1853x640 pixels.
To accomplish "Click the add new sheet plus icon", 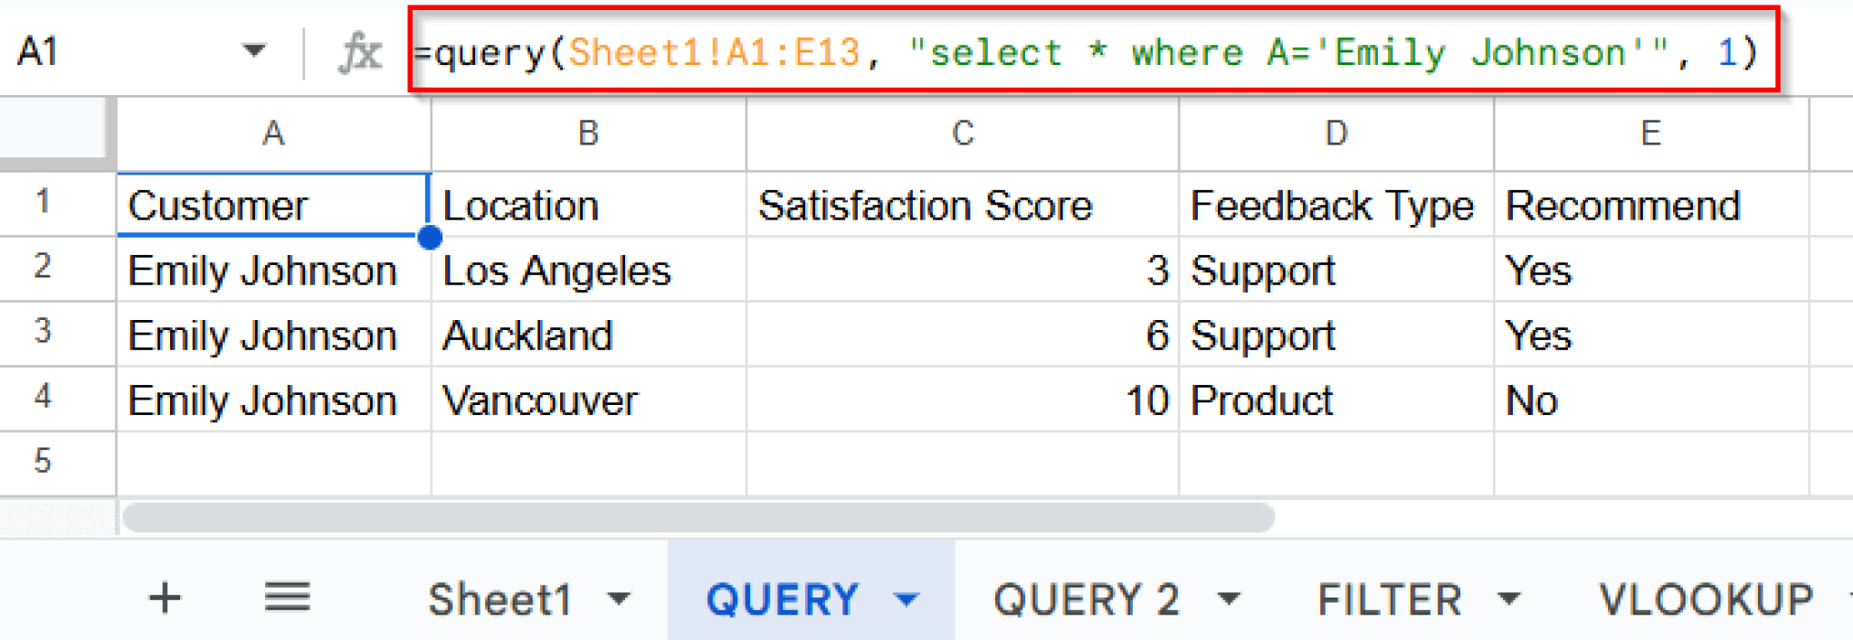I will click(165, 598).
